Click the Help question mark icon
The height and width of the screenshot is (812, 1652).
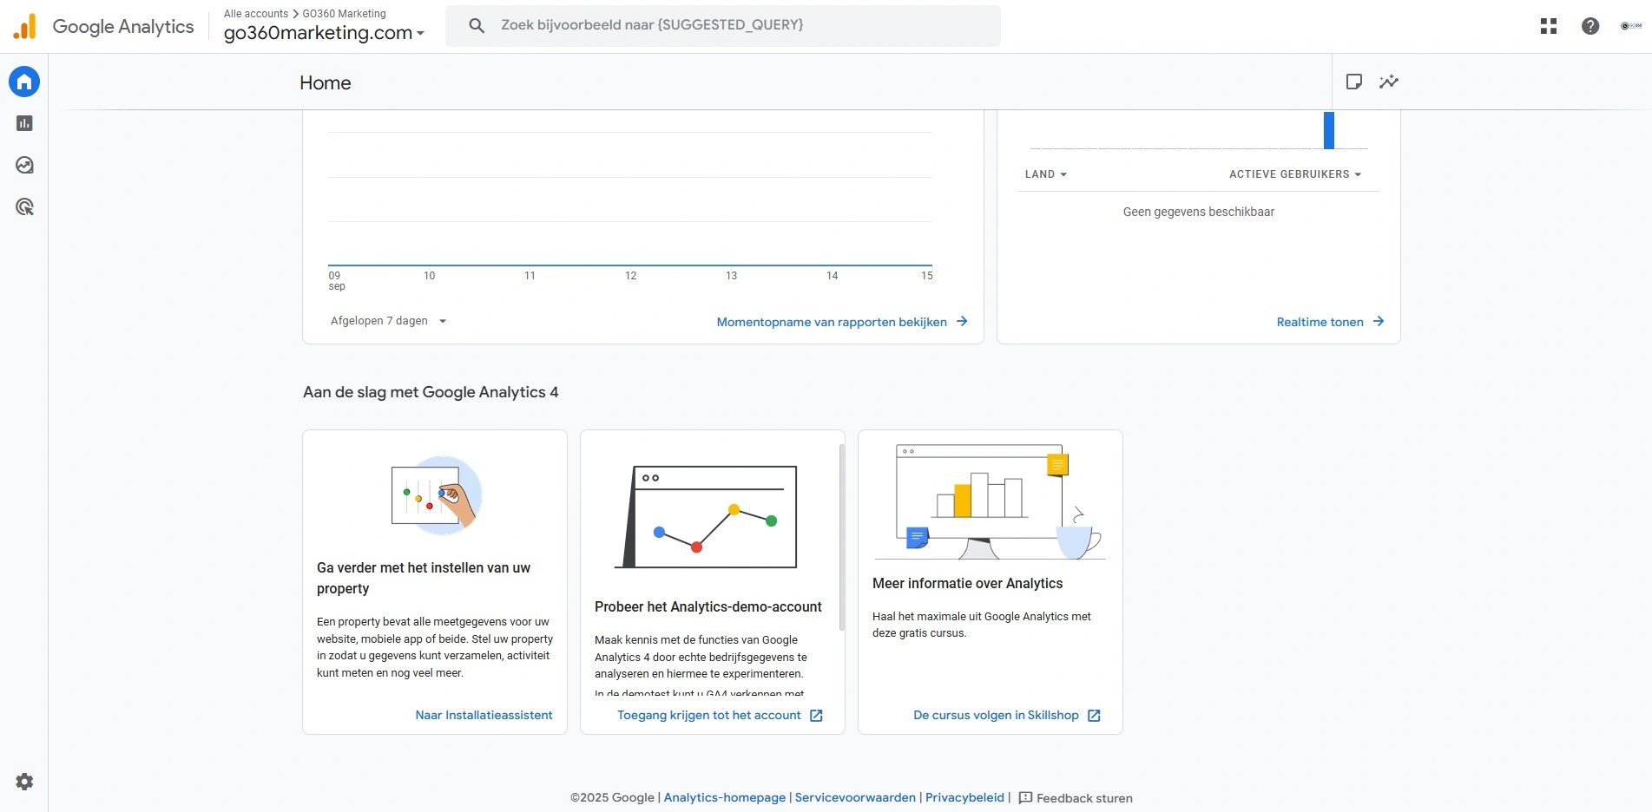(x=1589, y=26)
